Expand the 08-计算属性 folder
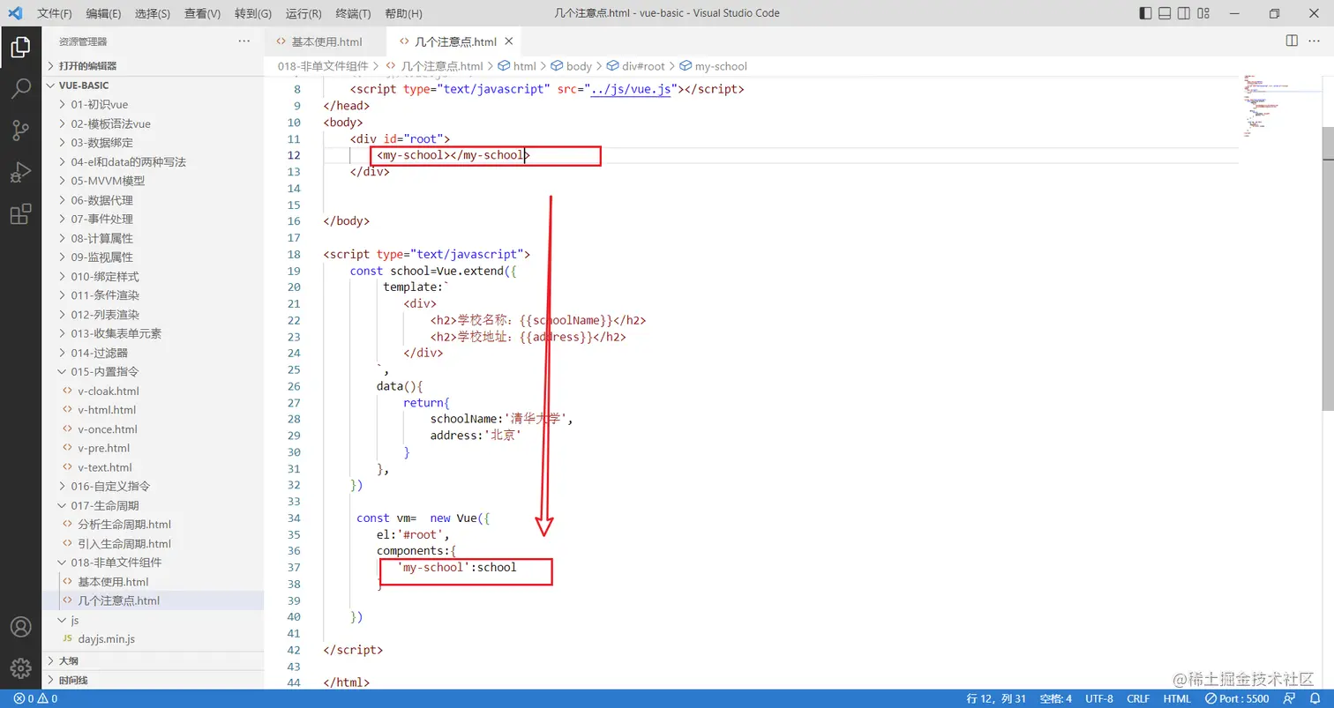 point(154,238)
